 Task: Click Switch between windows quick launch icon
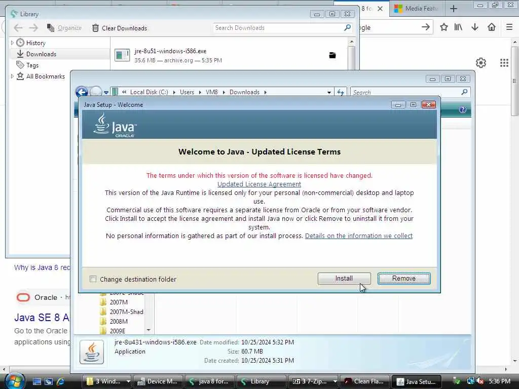(x=49, y=381)
